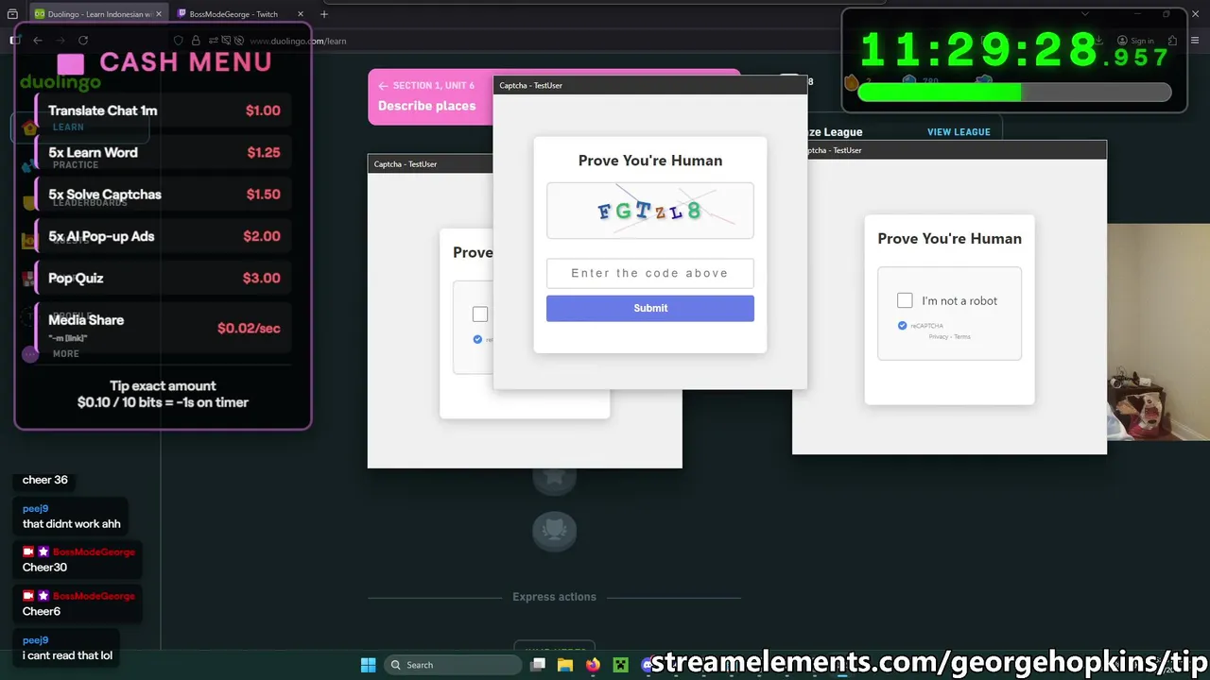Click the Express actions section label
This screenshot has width=1210, height=680.
tap(554, 597)
